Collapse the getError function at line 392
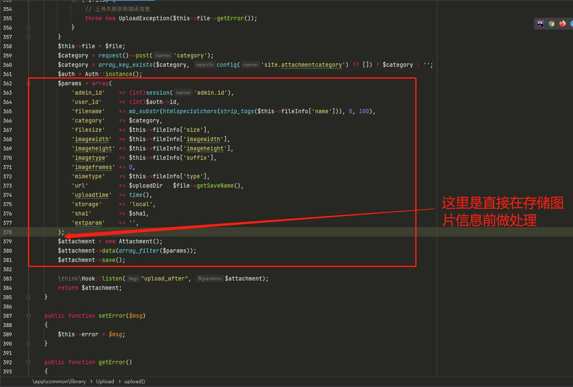Viewport: 573px width, 387px height. coord(28,362)
